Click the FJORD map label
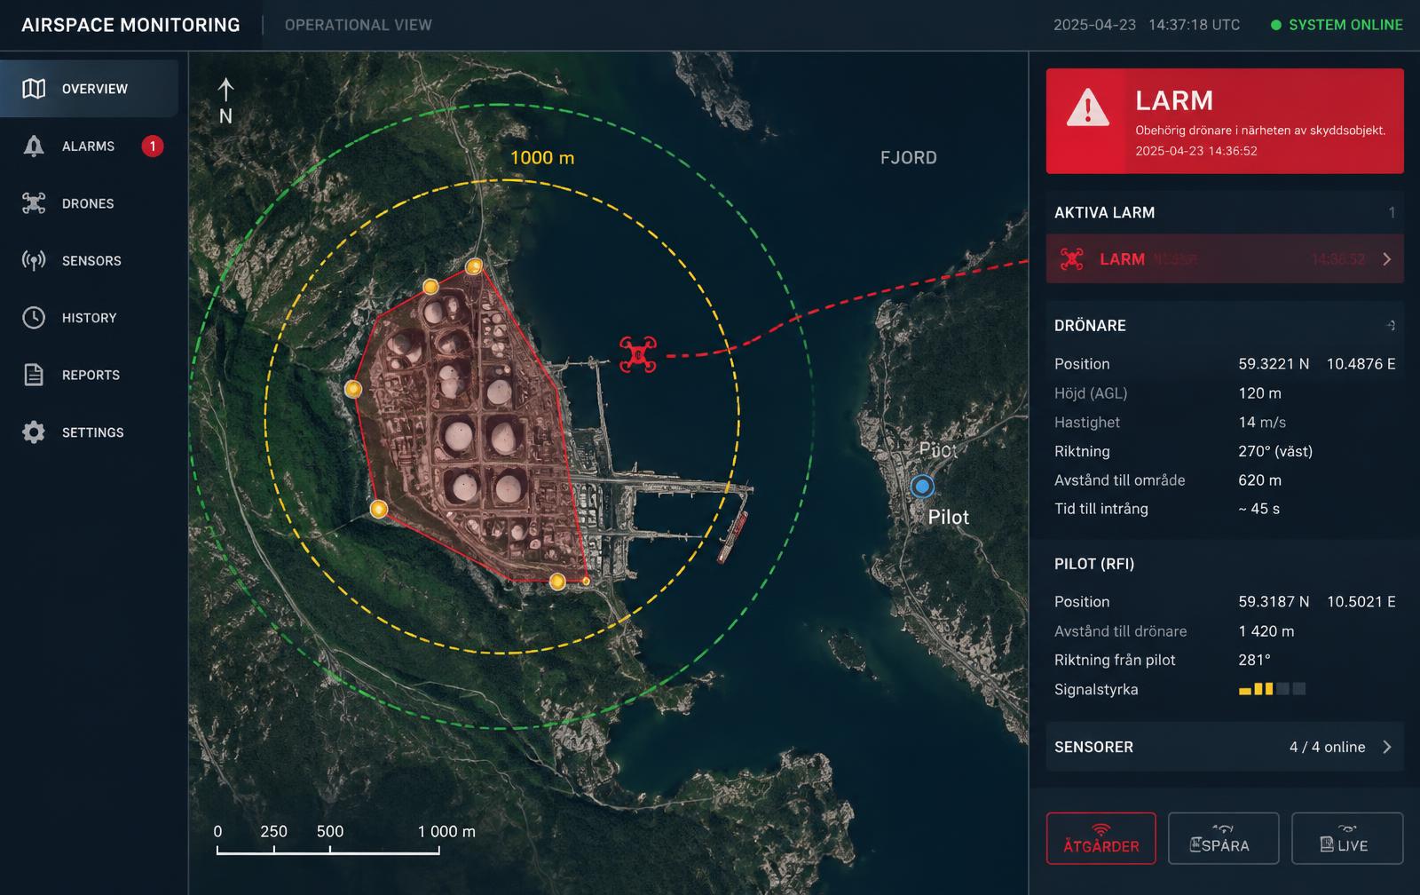Screen dimensions: 1420x895 pos(909,158)
